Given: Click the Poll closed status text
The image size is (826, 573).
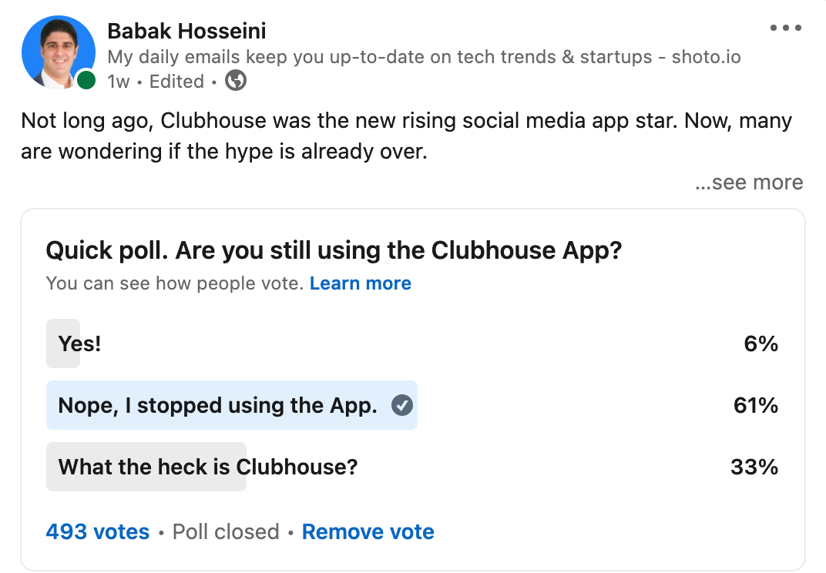Looking at the screenshot, I should tap(226, 532).
